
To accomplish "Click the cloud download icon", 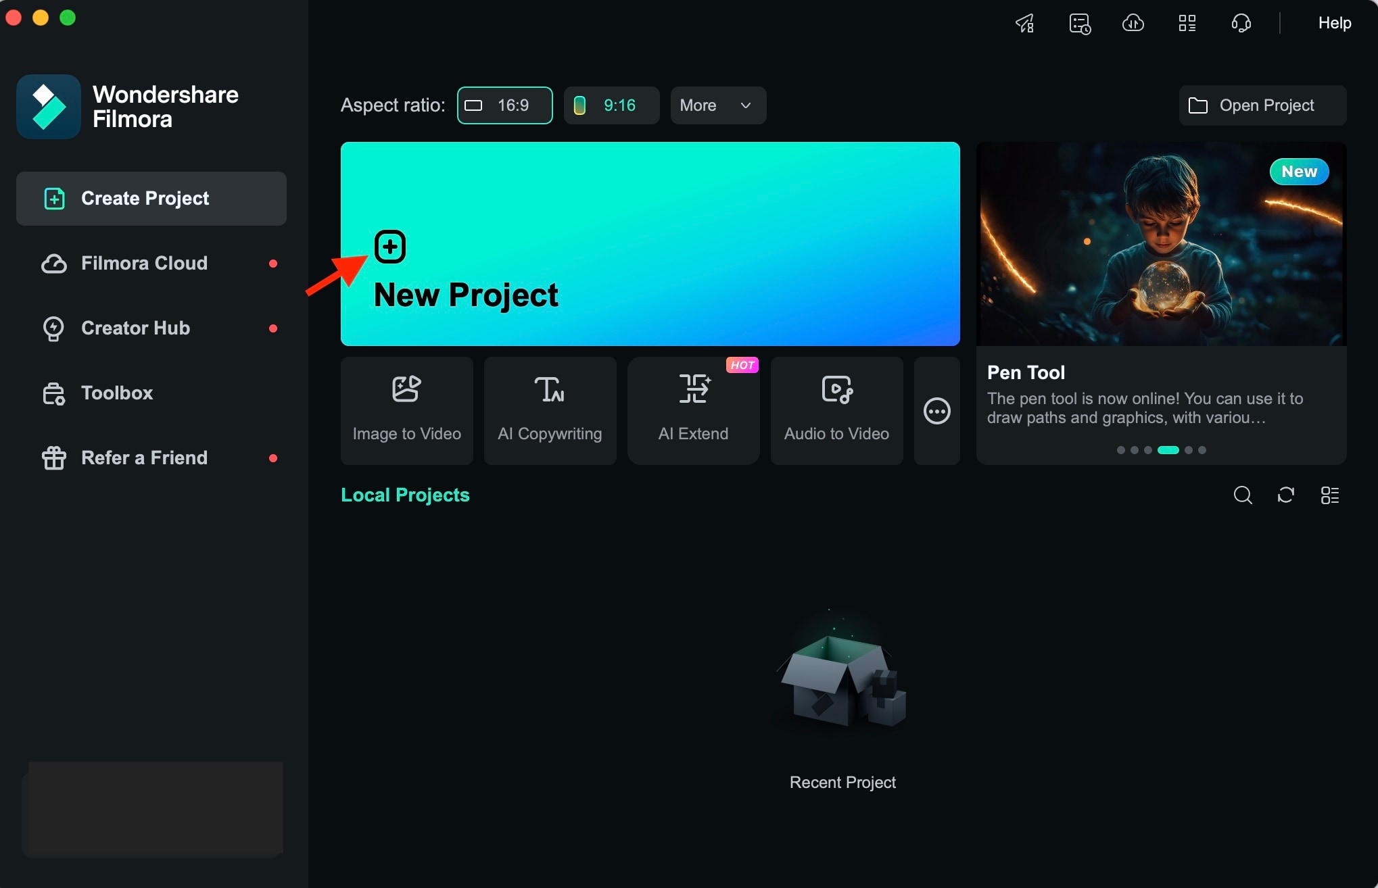I will coord(1133,24).
